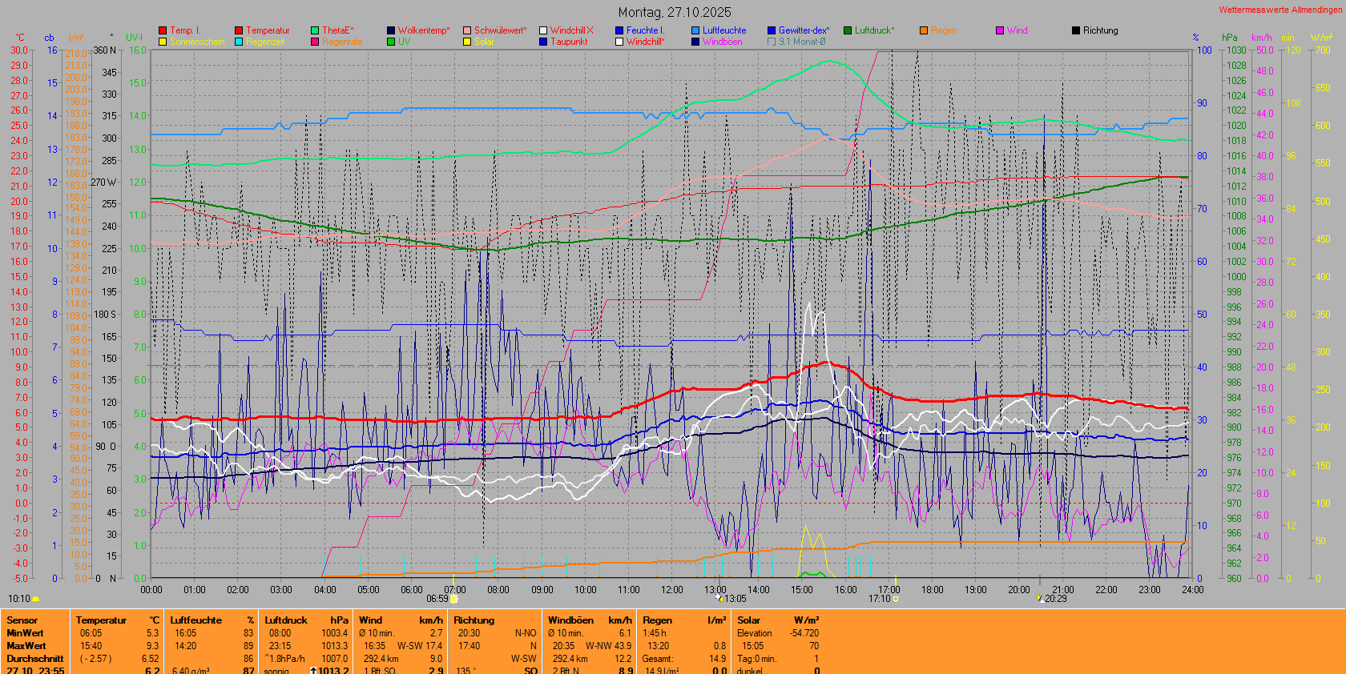
Task: Open the Wettermesswerte Allmendingen link
Action: point(1280,10)
